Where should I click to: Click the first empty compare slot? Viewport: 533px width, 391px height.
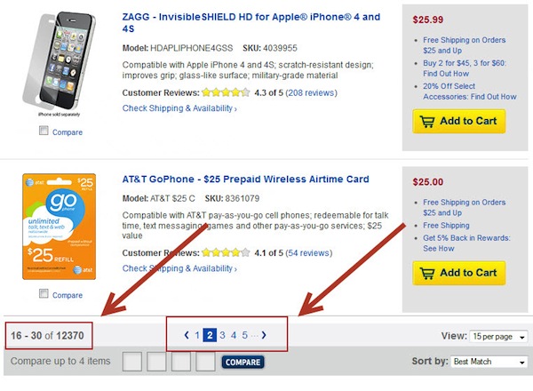pyautogui.click(x=131, y=362)
